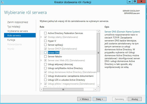
Task: Open the Typ instalacji step
Action: (x=14, y=27)
